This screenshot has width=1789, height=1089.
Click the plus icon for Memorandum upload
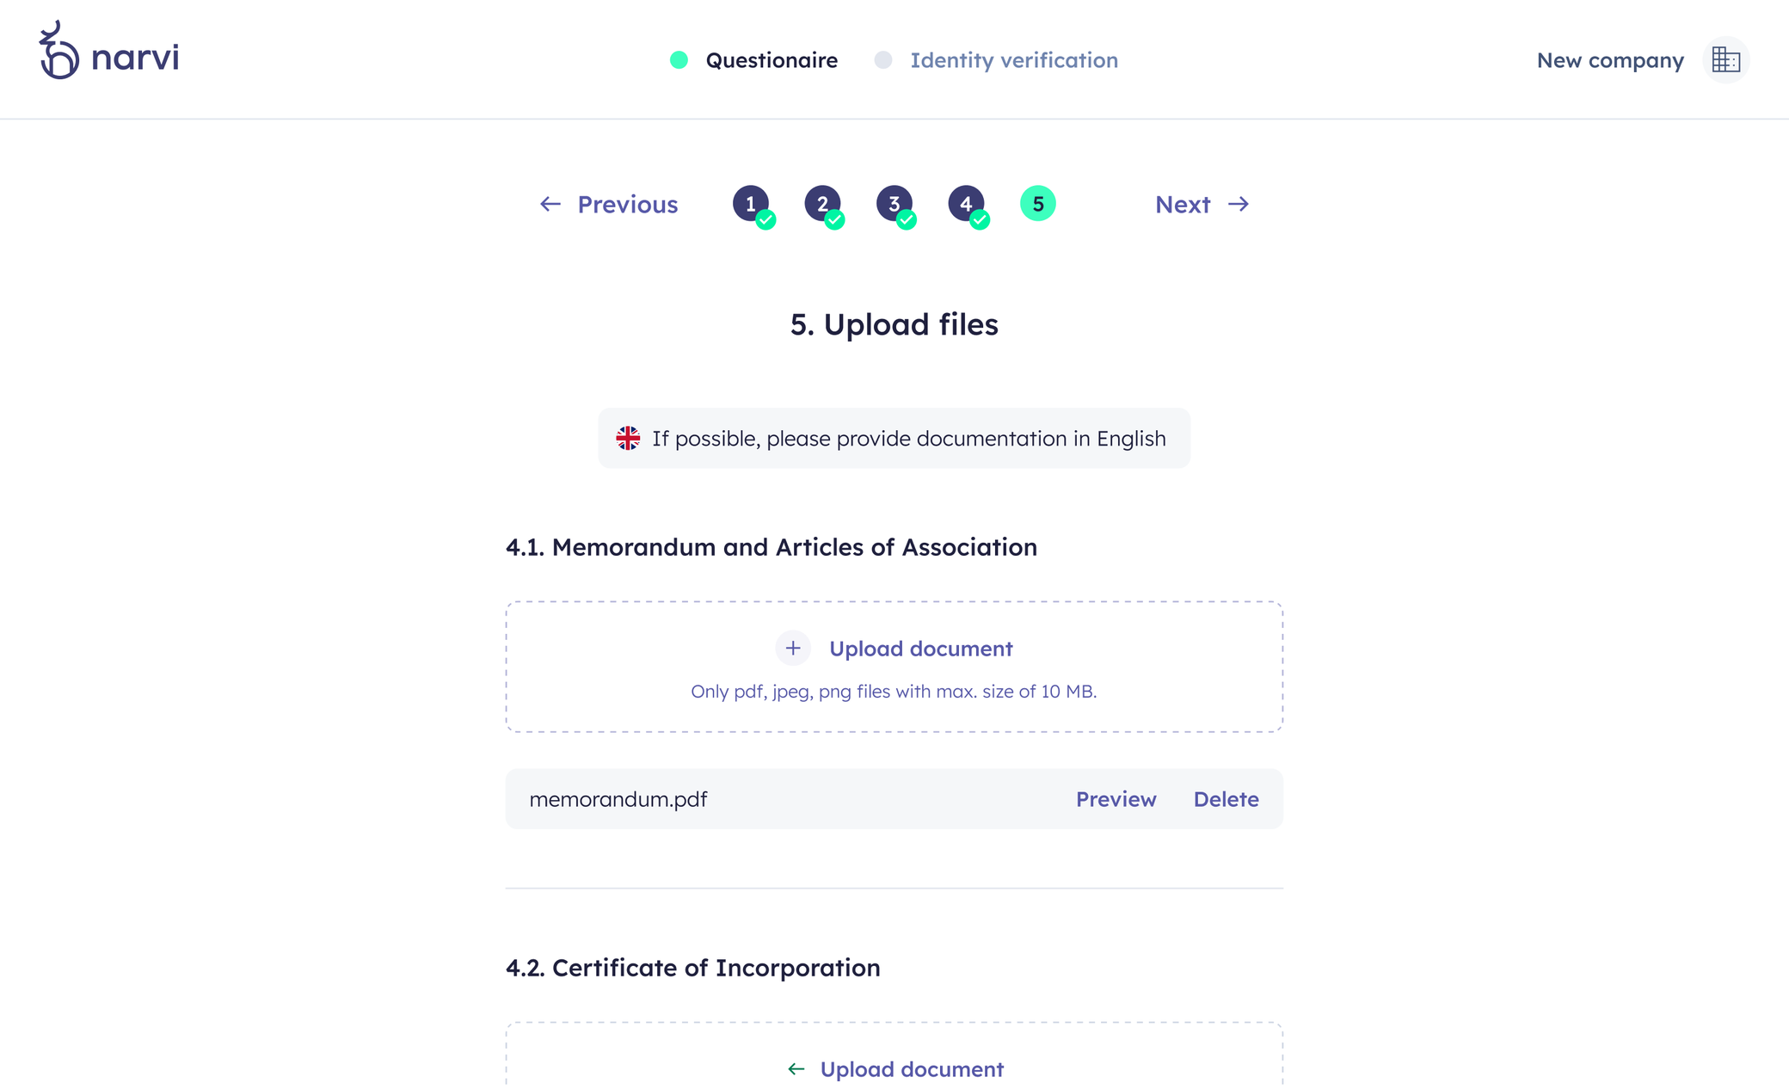tap(793, 649)
